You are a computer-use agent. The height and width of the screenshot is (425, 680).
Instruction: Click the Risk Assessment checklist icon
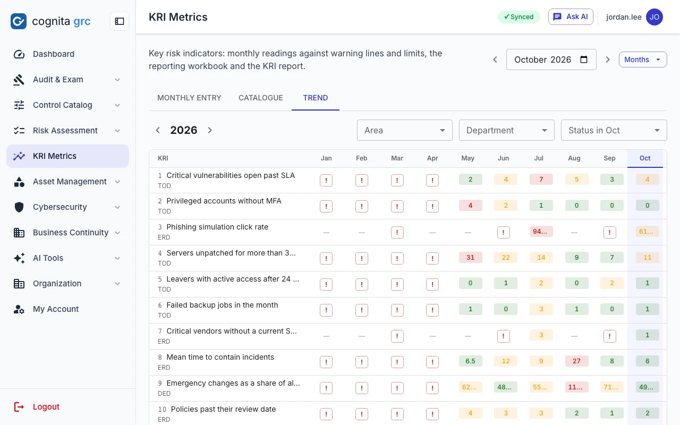click(19, 131)
